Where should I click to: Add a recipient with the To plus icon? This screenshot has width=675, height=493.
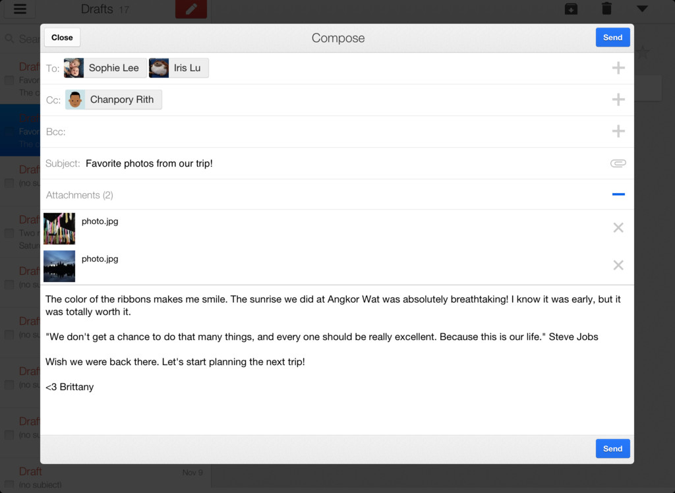[x=618, y=68]
